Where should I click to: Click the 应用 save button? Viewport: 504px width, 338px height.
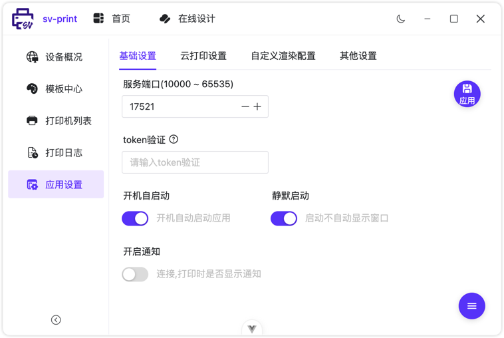click(x=467, y=94)
